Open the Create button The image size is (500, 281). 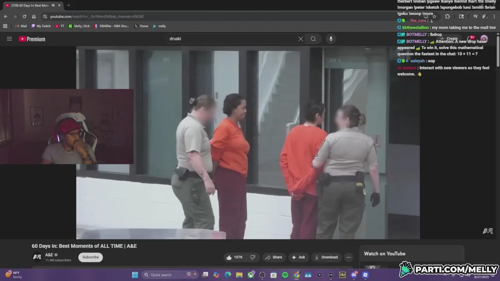(x=449, y=39)
